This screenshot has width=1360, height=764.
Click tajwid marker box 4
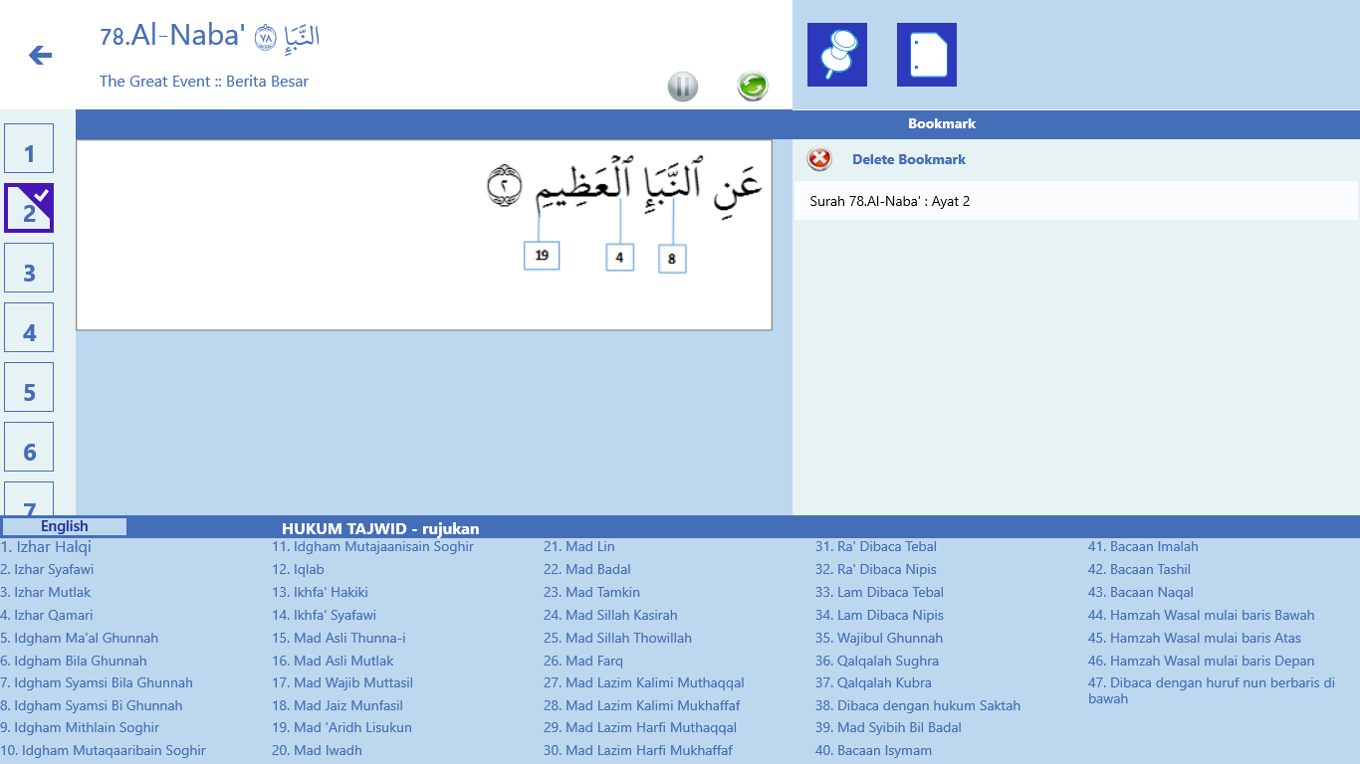pyautogui.click(x=619, y=258)
